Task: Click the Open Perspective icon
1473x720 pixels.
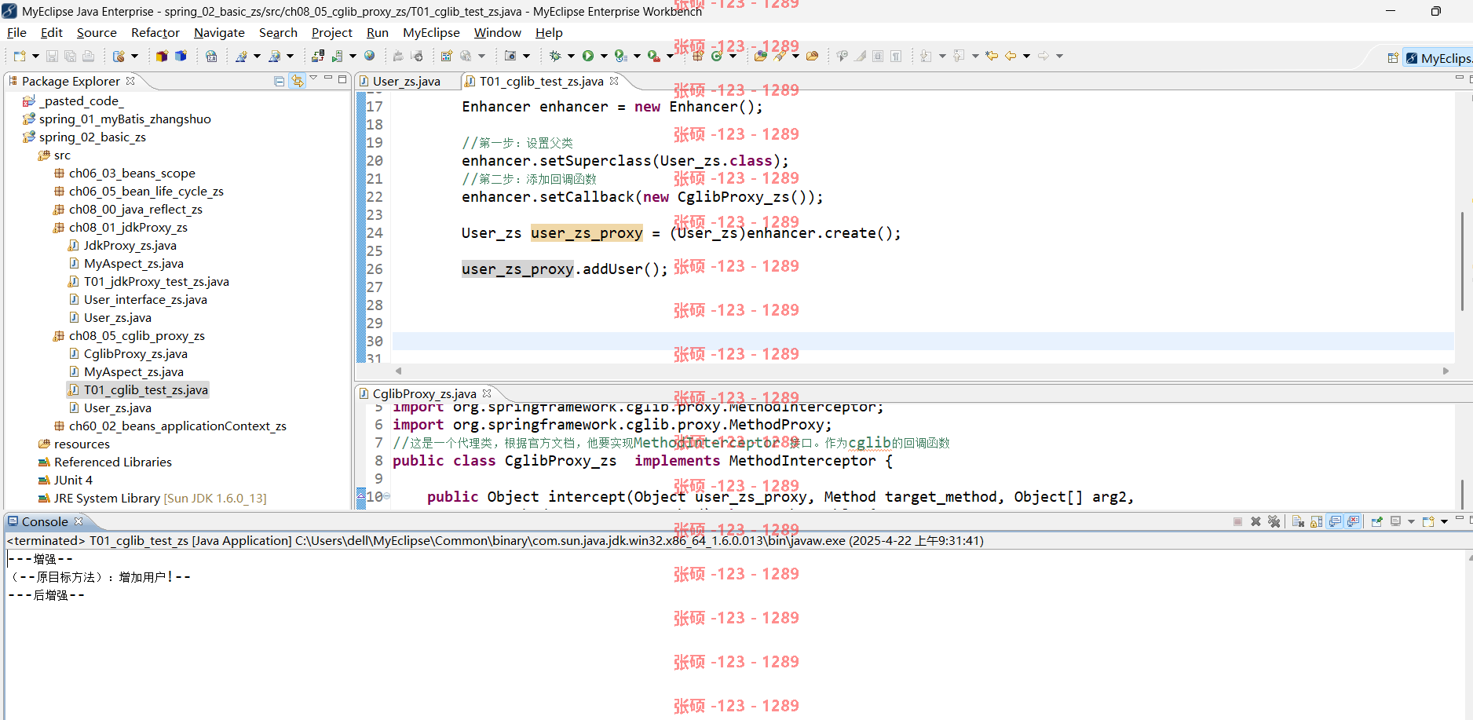Action: (x=1393, y=57)
